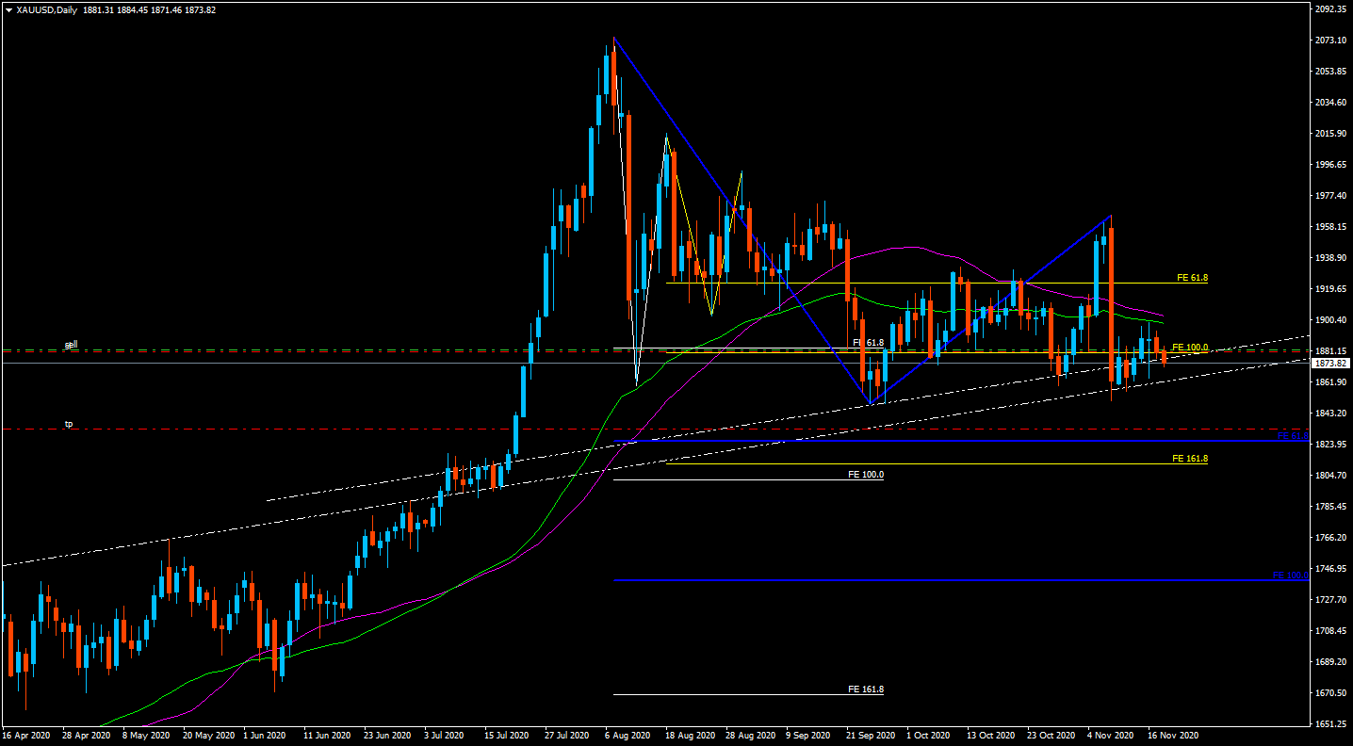Click the 3 Jul 2020 date label
Image resolution: width=1353 pixels, height=746 pixels.
pos(444,734)
